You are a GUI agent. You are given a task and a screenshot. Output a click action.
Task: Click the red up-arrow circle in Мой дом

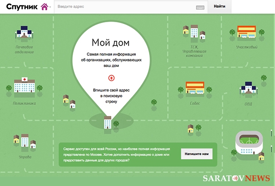tap(111, 78)
